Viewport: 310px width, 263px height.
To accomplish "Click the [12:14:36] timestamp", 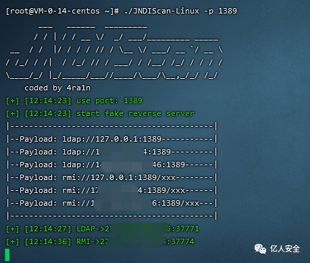I will 48,241.
